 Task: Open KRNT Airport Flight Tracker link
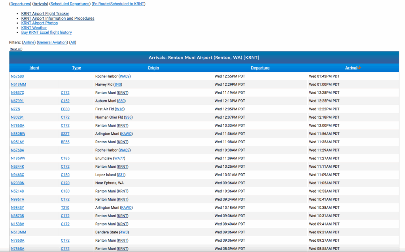[x=45, y=13]
